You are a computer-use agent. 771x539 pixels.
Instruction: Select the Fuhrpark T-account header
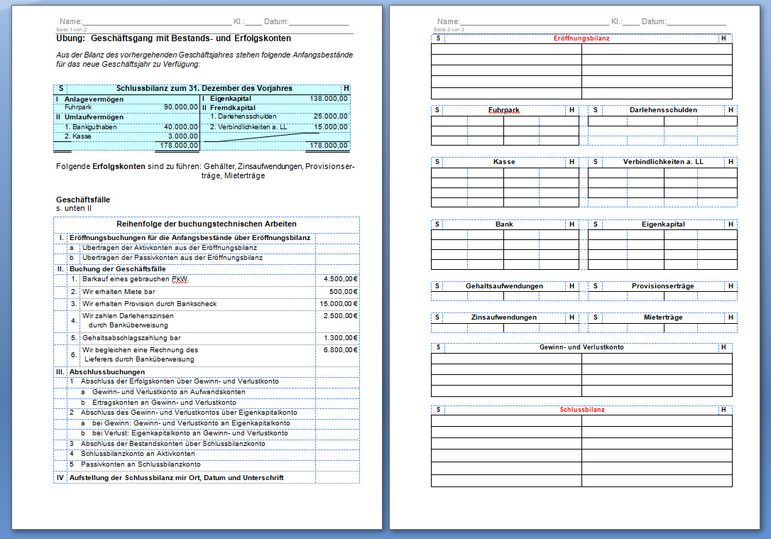(503, 111)
